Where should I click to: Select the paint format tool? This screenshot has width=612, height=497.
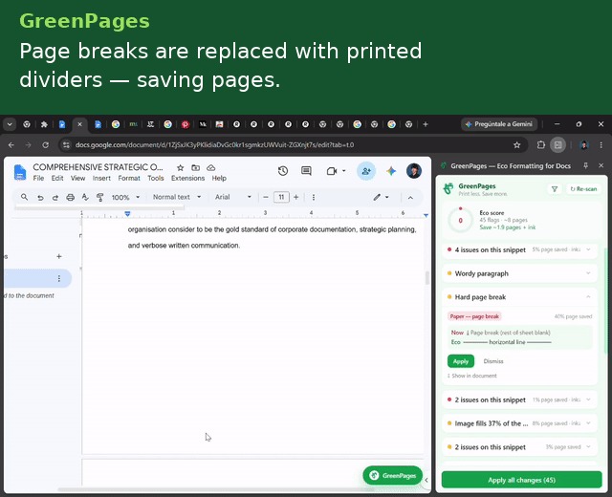click(x=99, y=198)
